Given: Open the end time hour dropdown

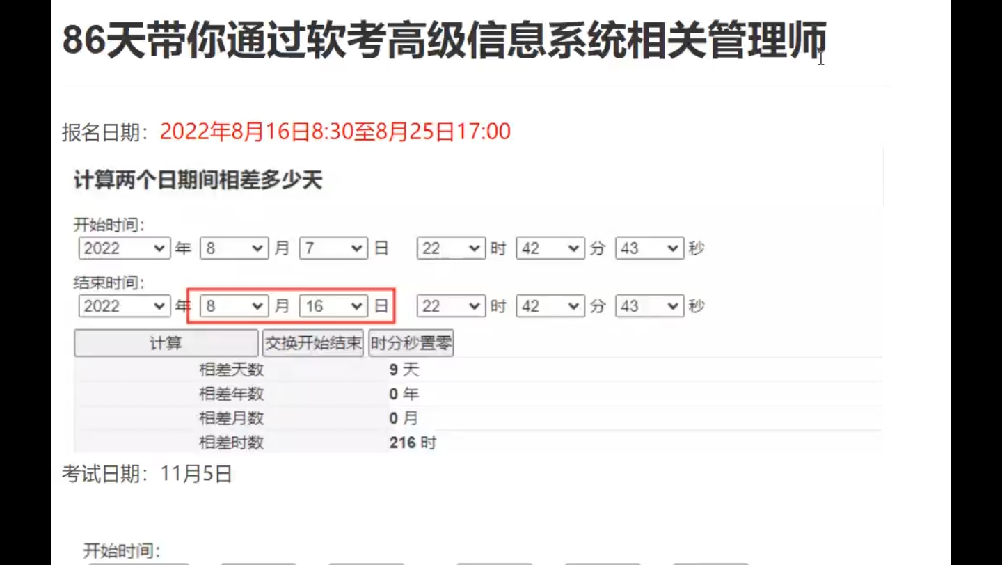Looking at the screenshot, I should point(450,305).
